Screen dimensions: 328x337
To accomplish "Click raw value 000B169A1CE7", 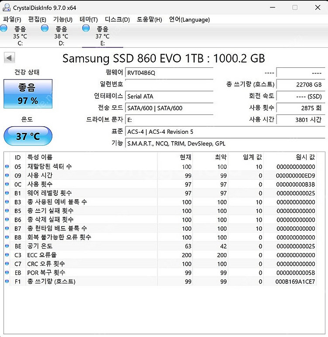I will point(295,281).
